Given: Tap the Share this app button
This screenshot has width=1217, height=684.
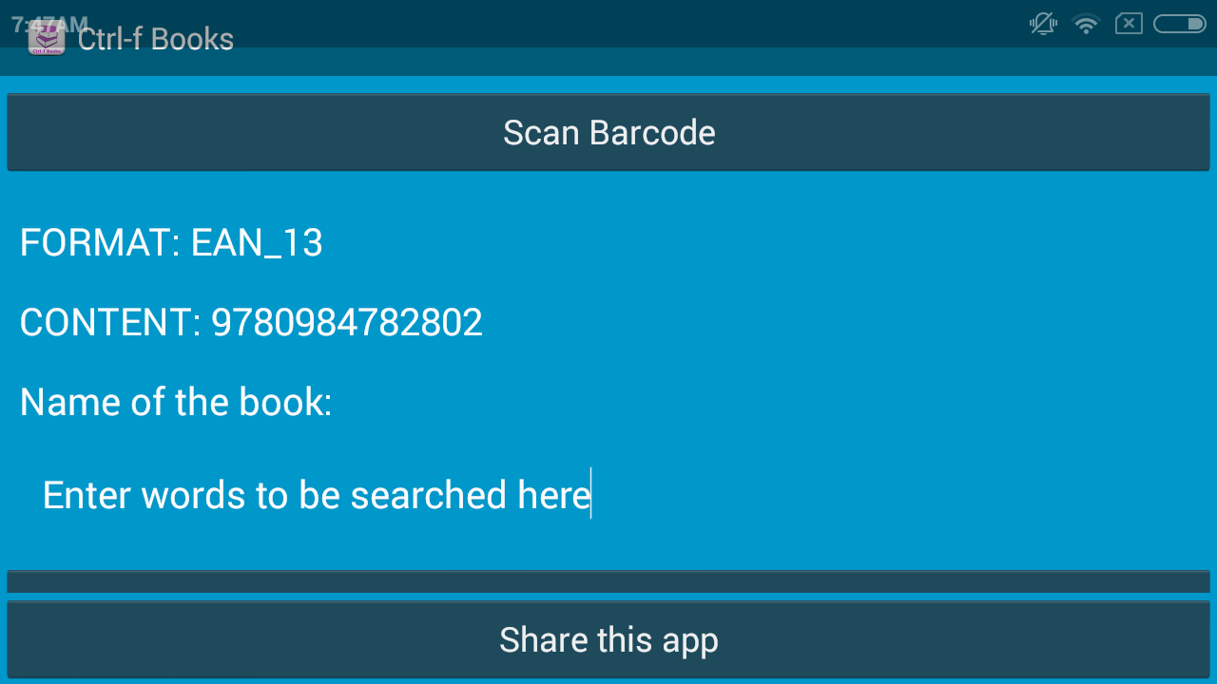Looking at the screenshot, I should pos(608,639).
